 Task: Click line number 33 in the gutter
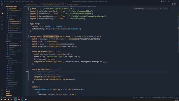point(27,72)
